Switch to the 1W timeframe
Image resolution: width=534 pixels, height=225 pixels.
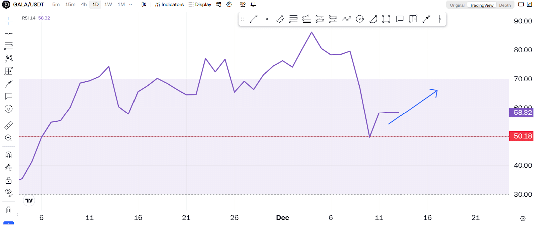(108, 5)
